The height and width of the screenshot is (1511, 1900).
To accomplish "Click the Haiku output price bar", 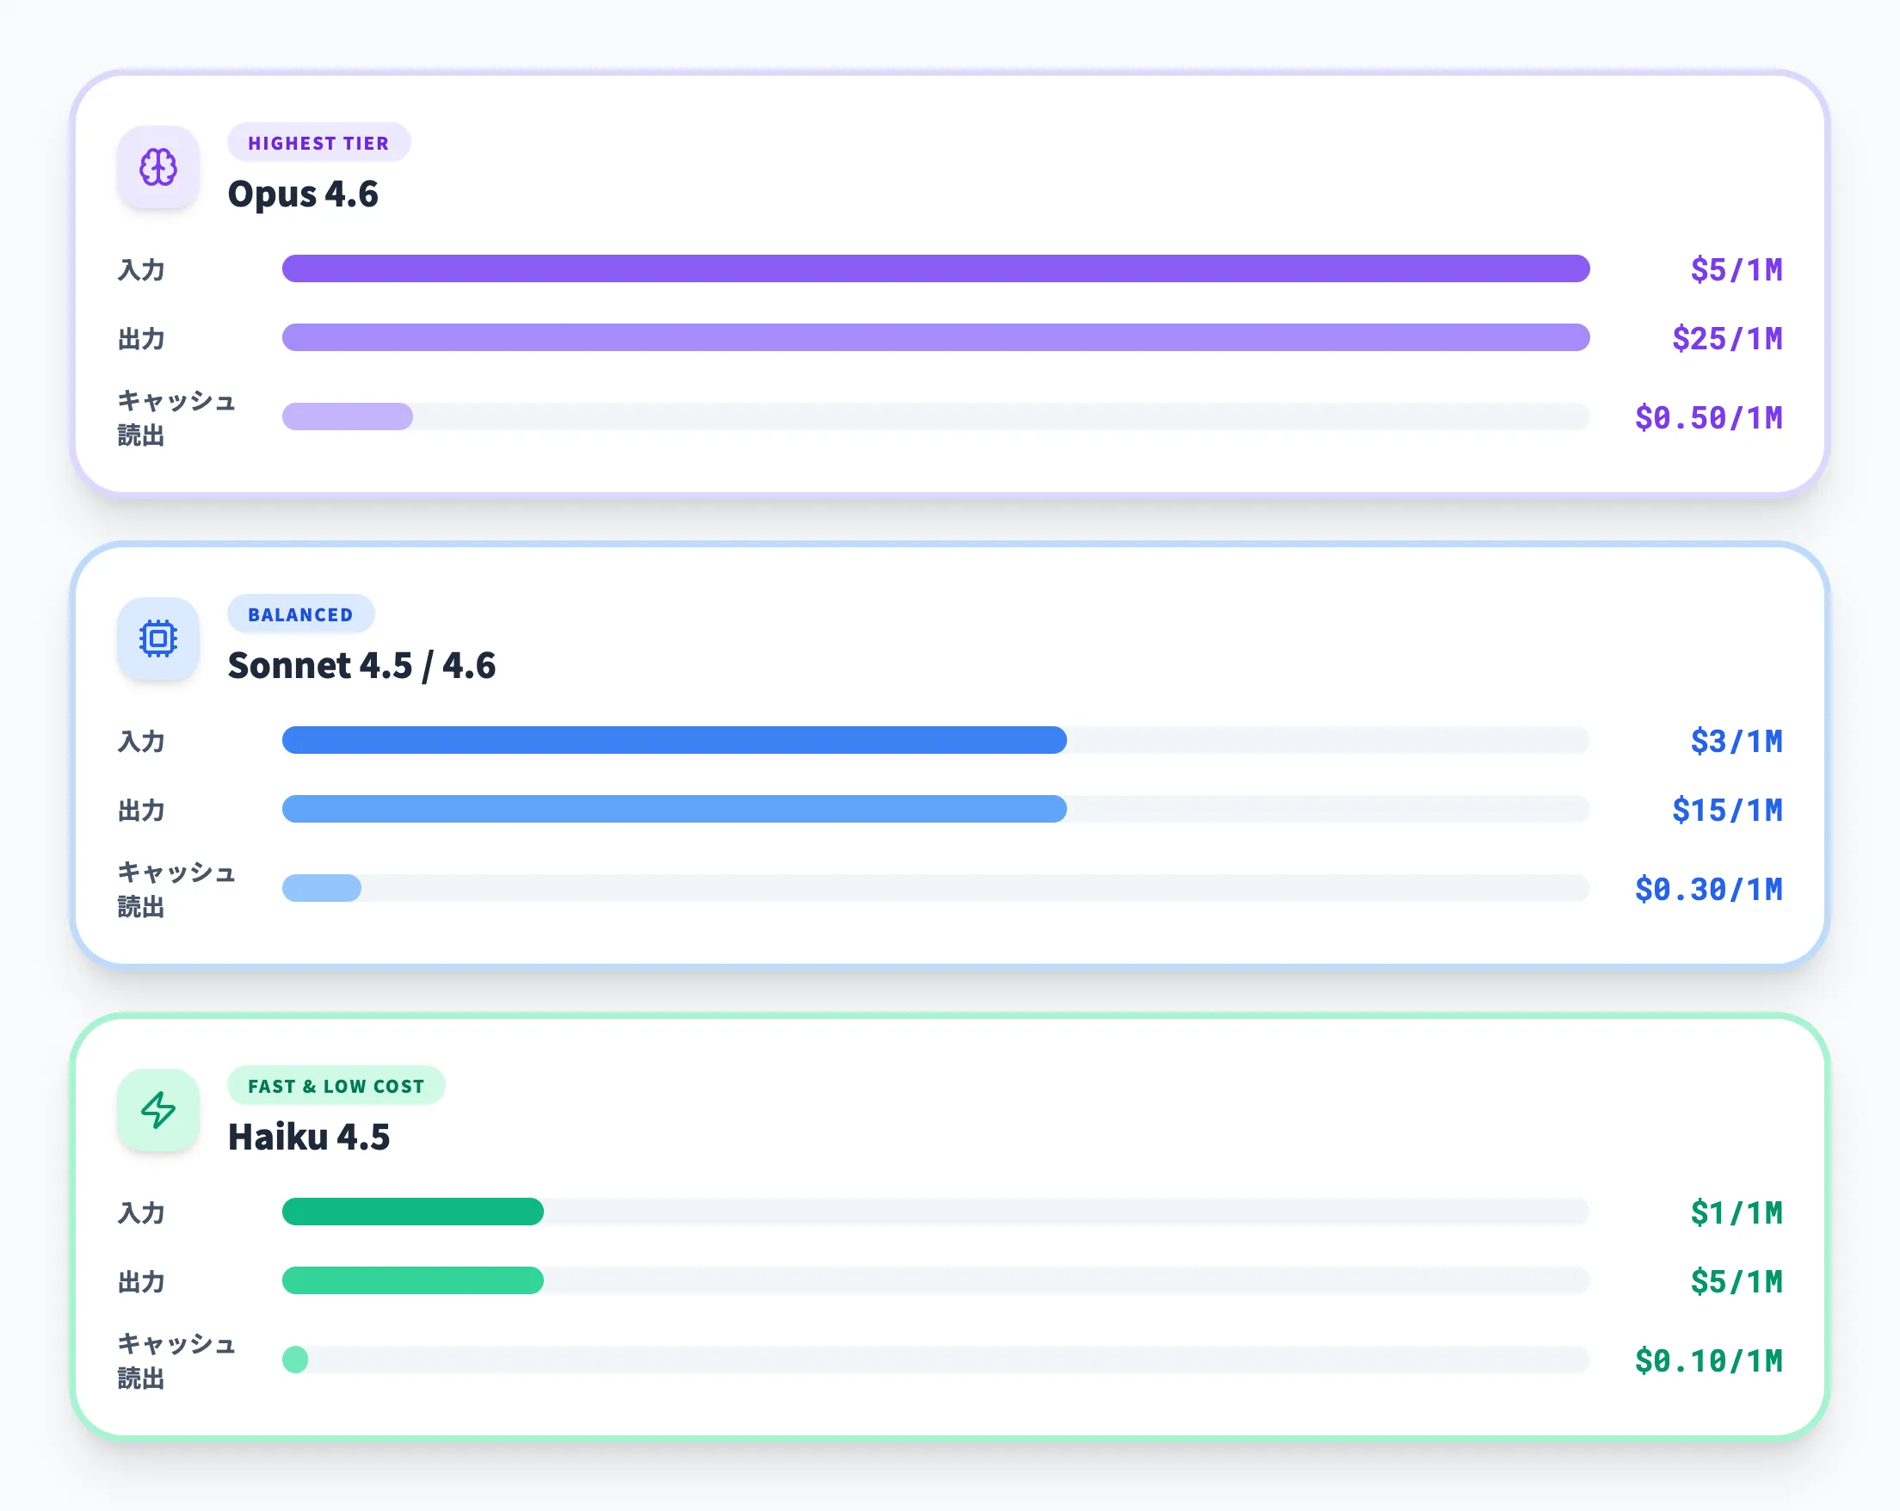I will pyautogui.click(x=412, y=1280).
